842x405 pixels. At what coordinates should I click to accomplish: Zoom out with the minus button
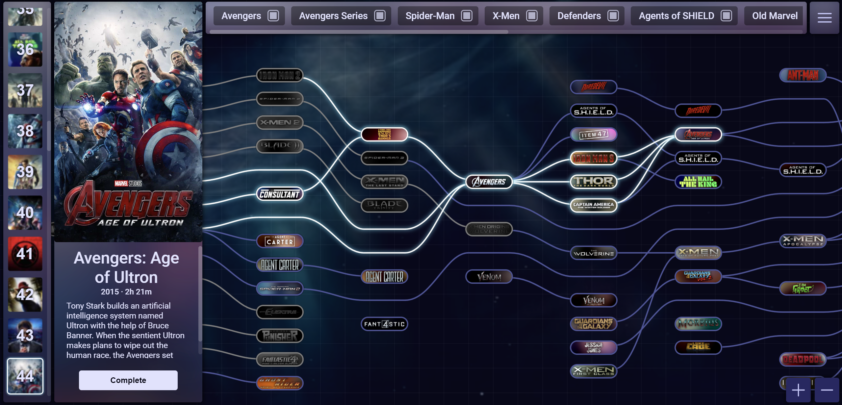click(x=827, y=390)
